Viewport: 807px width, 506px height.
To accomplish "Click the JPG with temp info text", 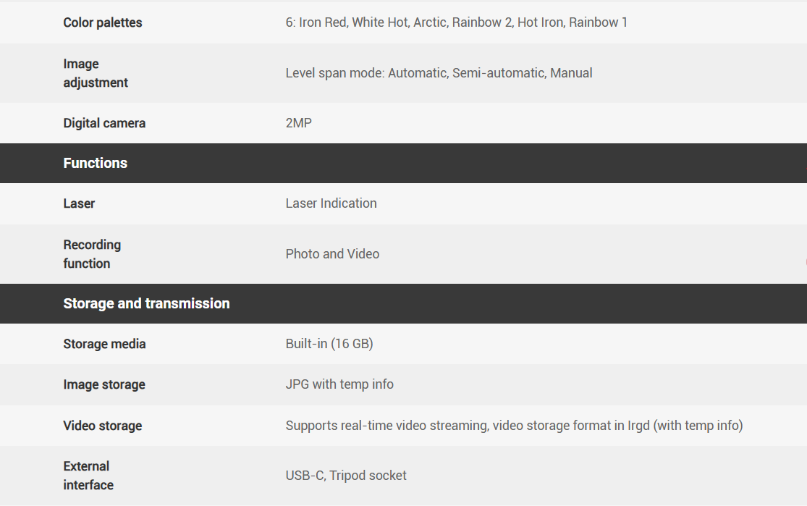I will click(339, 384).
